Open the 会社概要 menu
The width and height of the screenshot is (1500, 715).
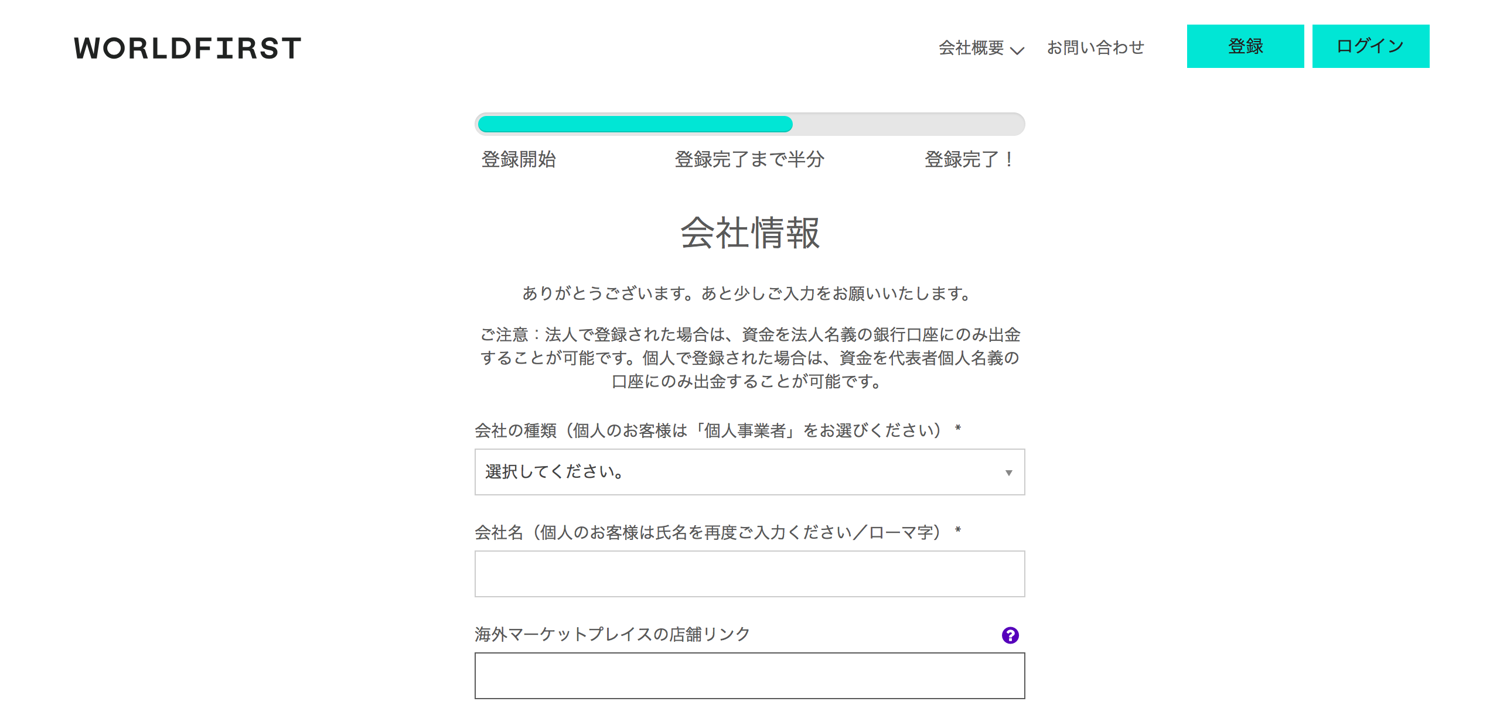click(x=981, y=47)
